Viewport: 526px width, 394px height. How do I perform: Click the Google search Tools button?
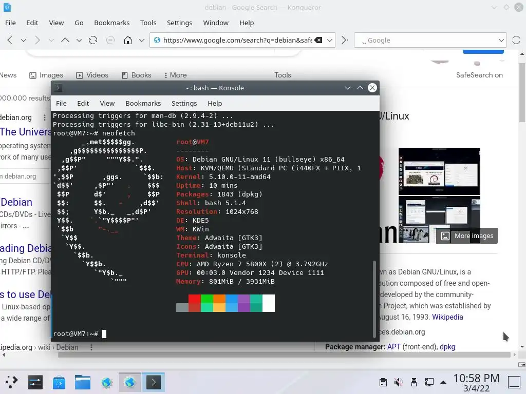tap(283, 75)
